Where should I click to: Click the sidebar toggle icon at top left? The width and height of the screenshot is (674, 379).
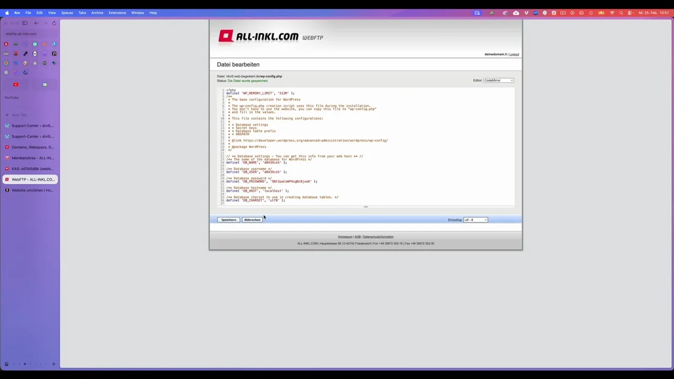pos(25,23)
